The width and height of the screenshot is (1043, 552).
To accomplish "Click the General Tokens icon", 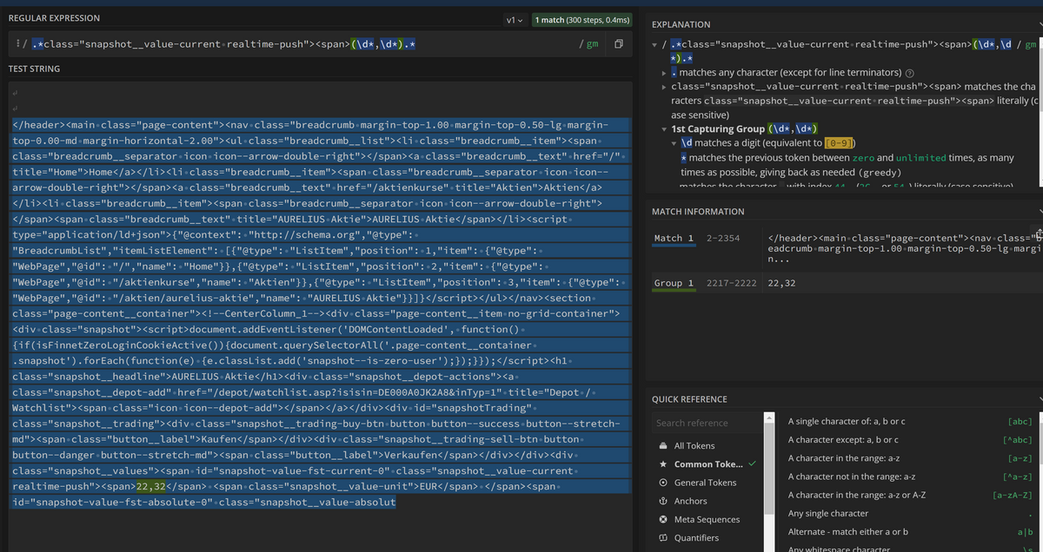I will [664, 483].
